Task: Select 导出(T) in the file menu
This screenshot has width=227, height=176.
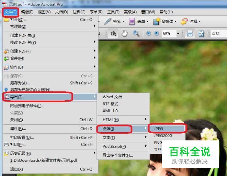Action: coord(50,97)
